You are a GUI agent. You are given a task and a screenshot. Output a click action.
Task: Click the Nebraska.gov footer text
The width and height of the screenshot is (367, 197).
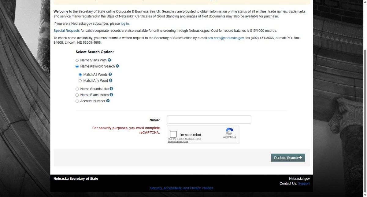299,179
